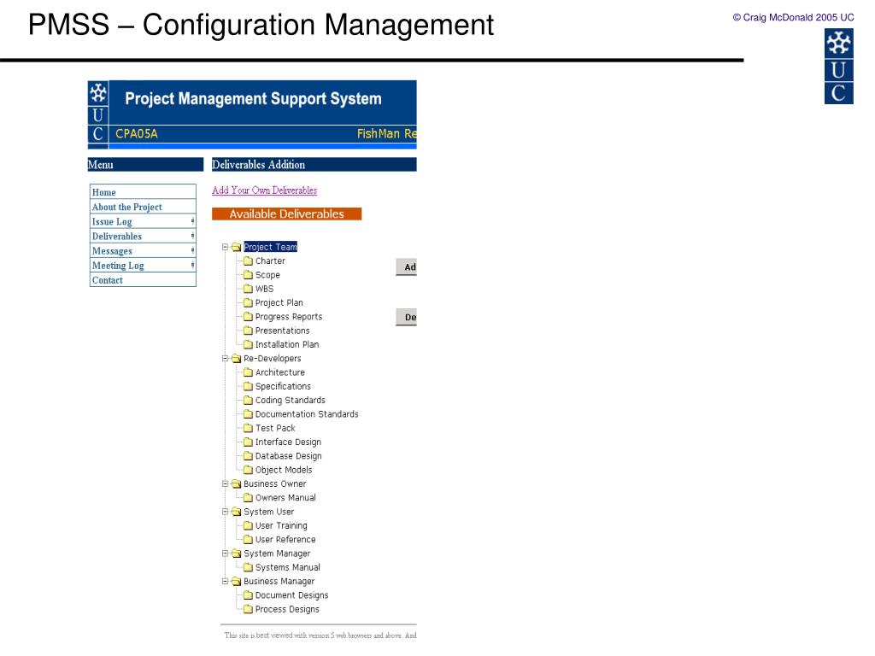
Task: Collapse the Project Team tree node
Action: (226, 247)
